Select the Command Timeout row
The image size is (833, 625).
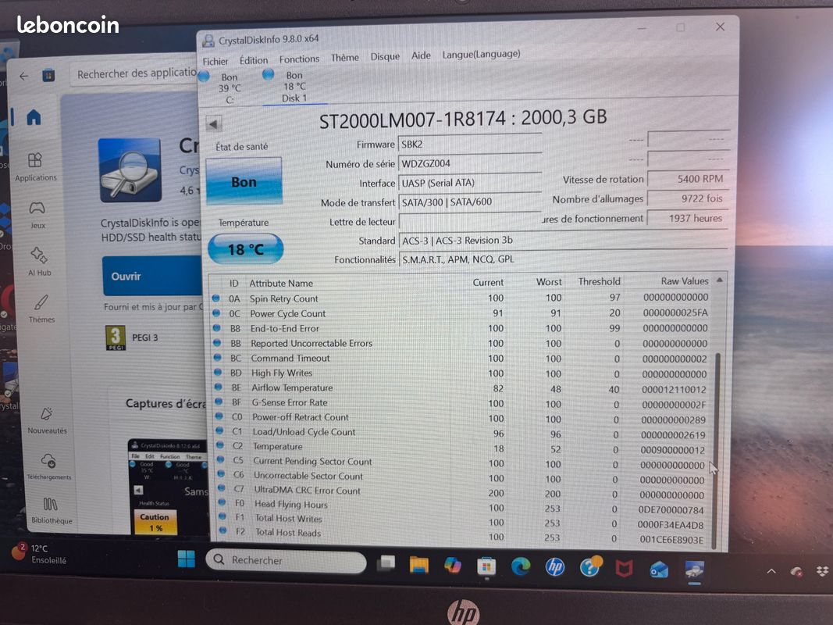tap(461, 359)
